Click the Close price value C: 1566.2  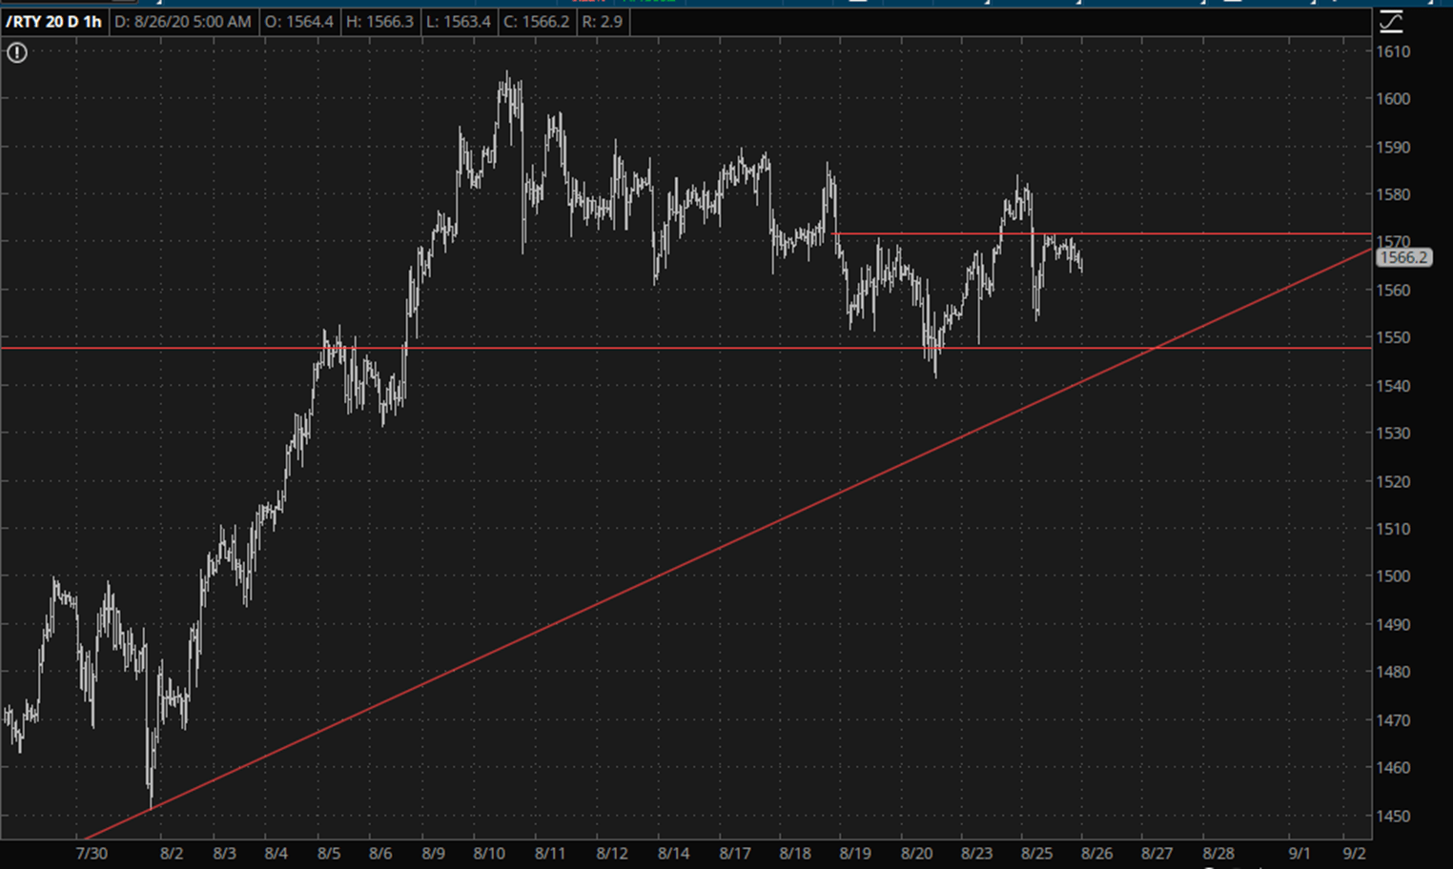(536, 21)
